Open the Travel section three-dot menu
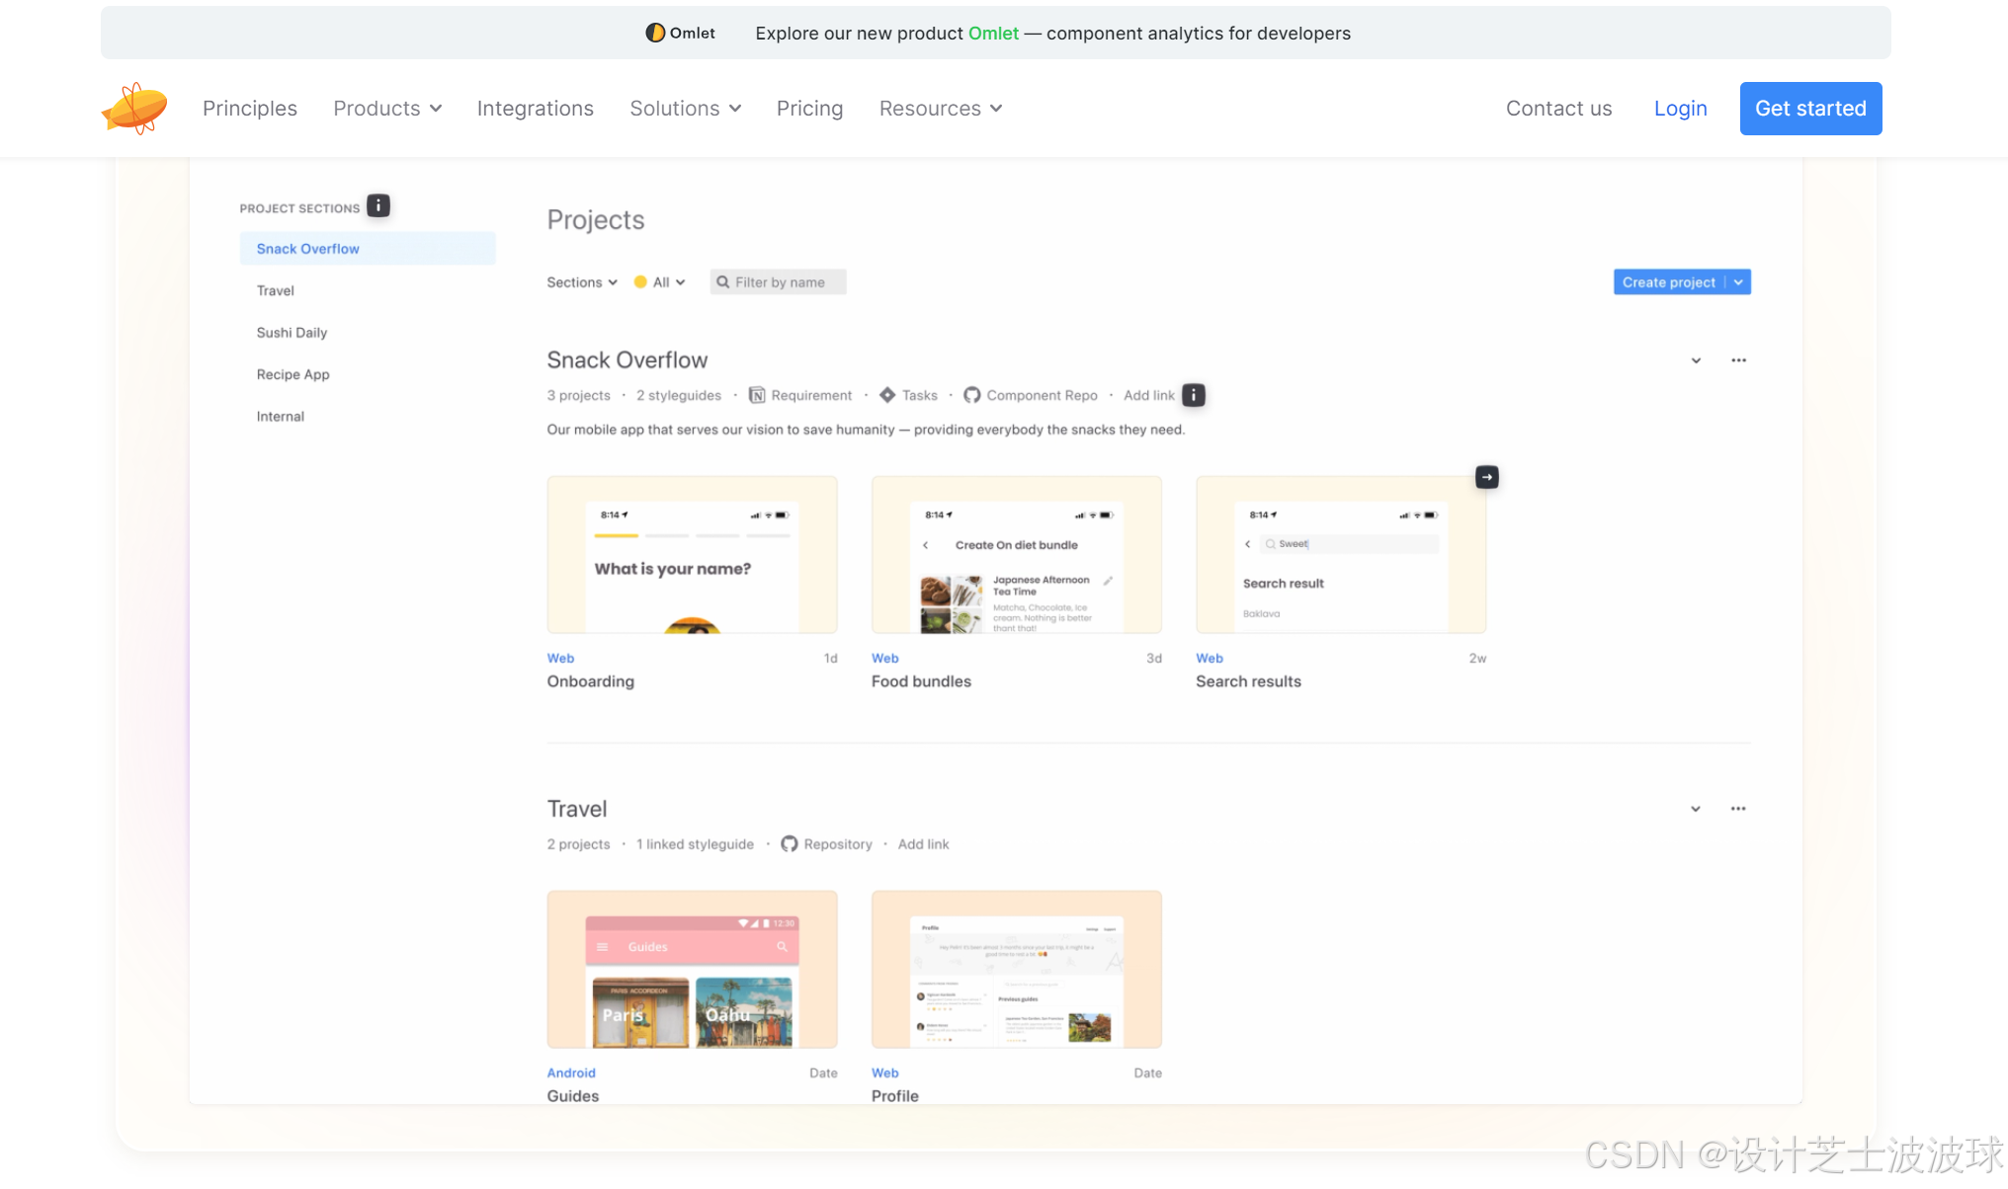Screen dimensions: 2008x1189 [x=1738, y=809]
